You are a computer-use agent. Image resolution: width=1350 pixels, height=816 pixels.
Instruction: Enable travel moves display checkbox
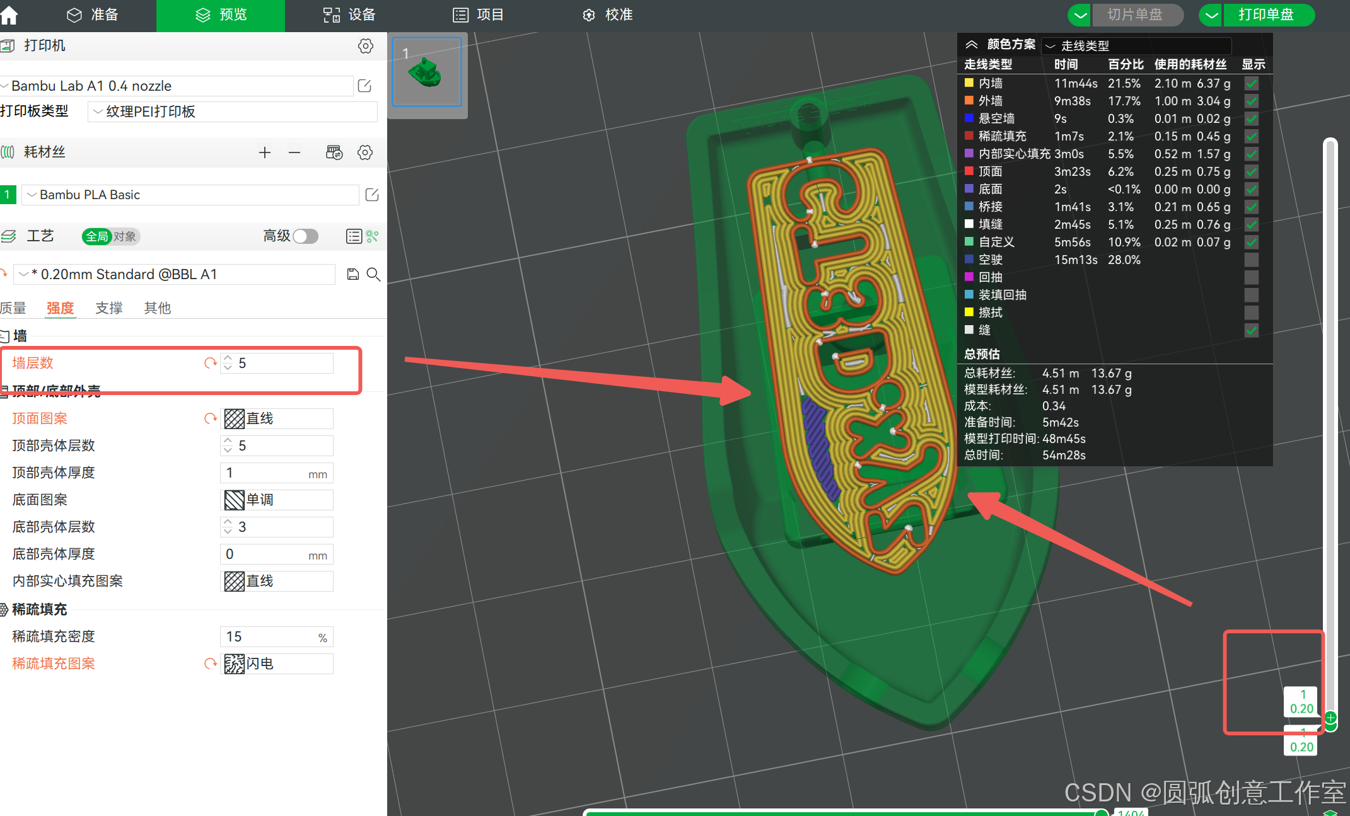(x=1252, y=260)
